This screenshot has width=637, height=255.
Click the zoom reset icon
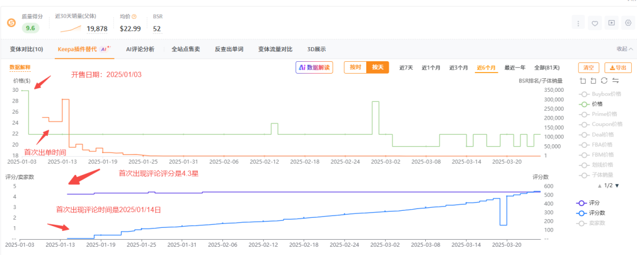593,81
